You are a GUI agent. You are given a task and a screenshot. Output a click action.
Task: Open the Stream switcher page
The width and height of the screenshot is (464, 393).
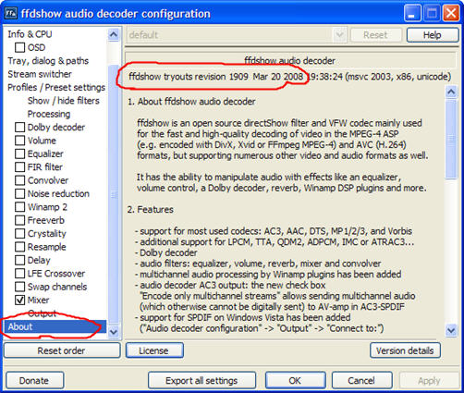[x=40, y=74]
